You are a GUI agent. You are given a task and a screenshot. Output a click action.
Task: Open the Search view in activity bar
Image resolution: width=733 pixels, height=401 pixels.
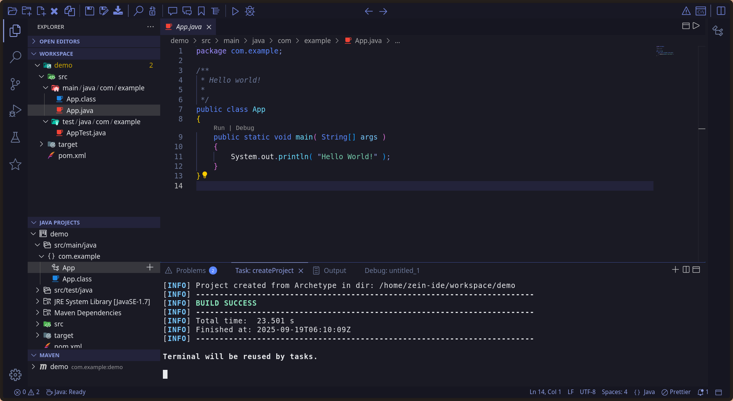(15, 57)
